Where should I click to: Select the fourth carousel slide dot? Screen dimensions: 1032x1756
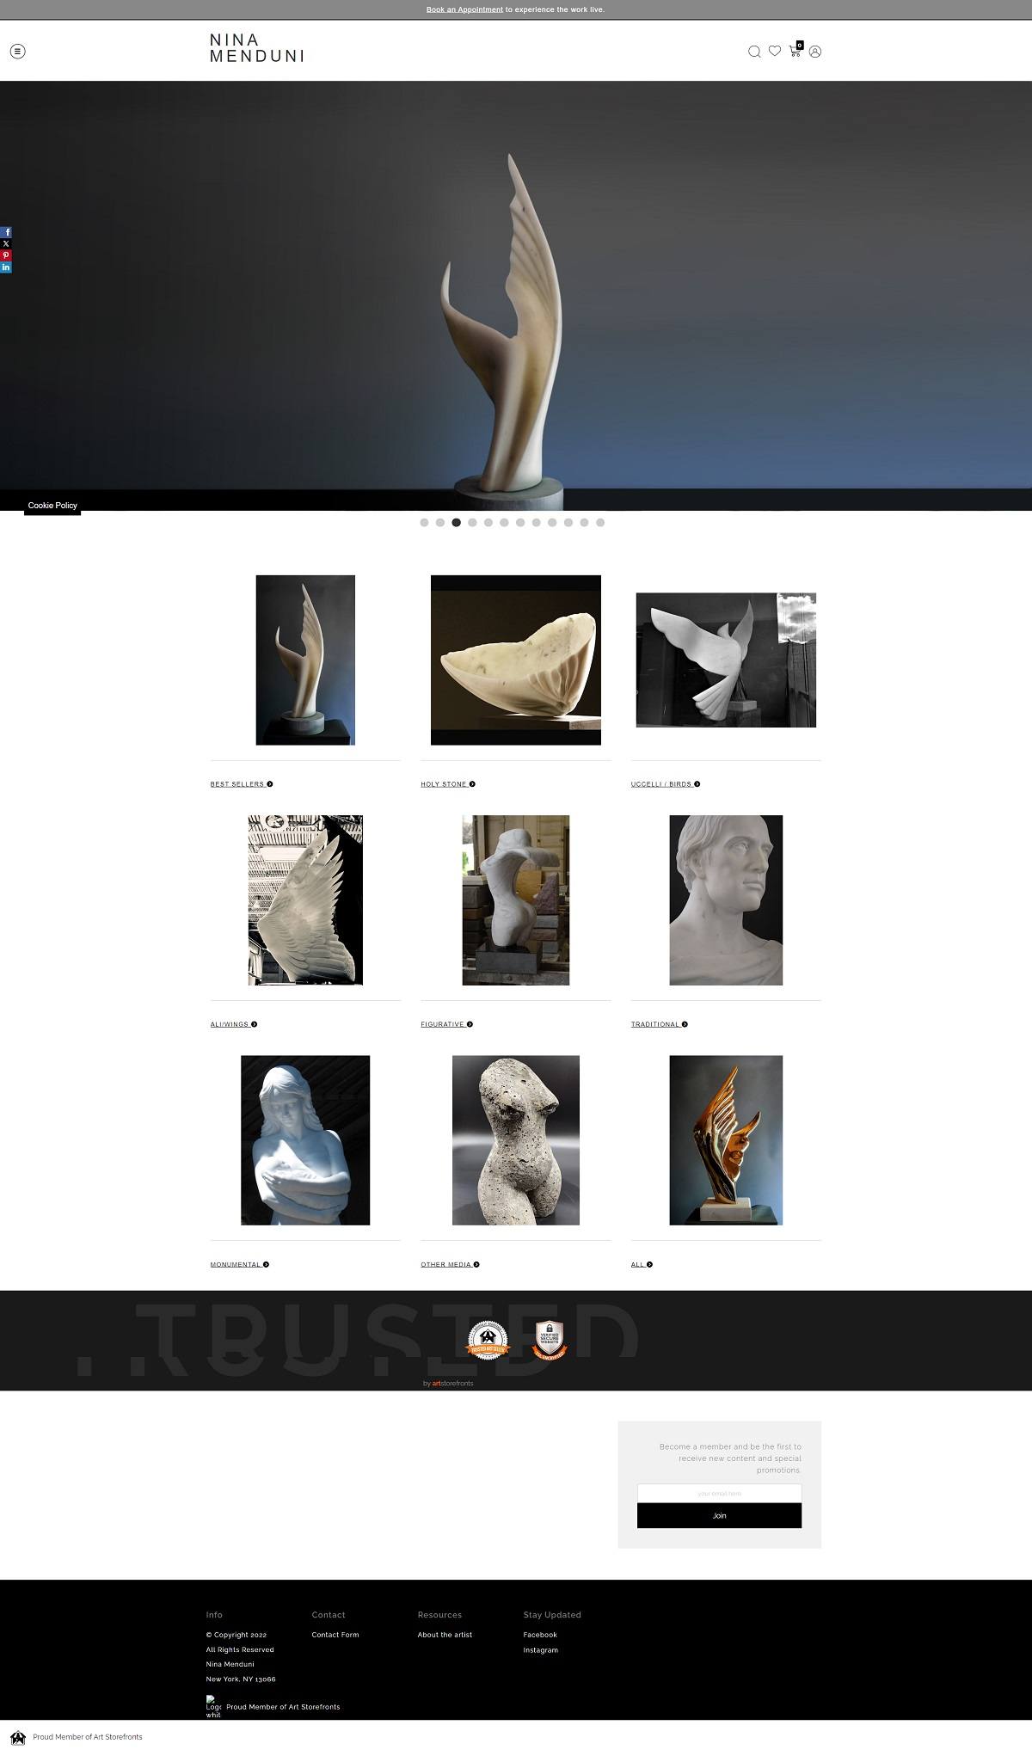472,522
